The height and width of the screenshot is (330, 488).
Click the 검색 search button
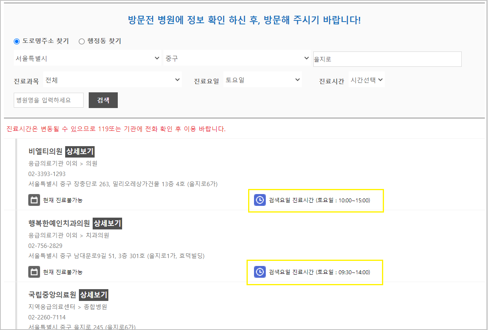103,100
